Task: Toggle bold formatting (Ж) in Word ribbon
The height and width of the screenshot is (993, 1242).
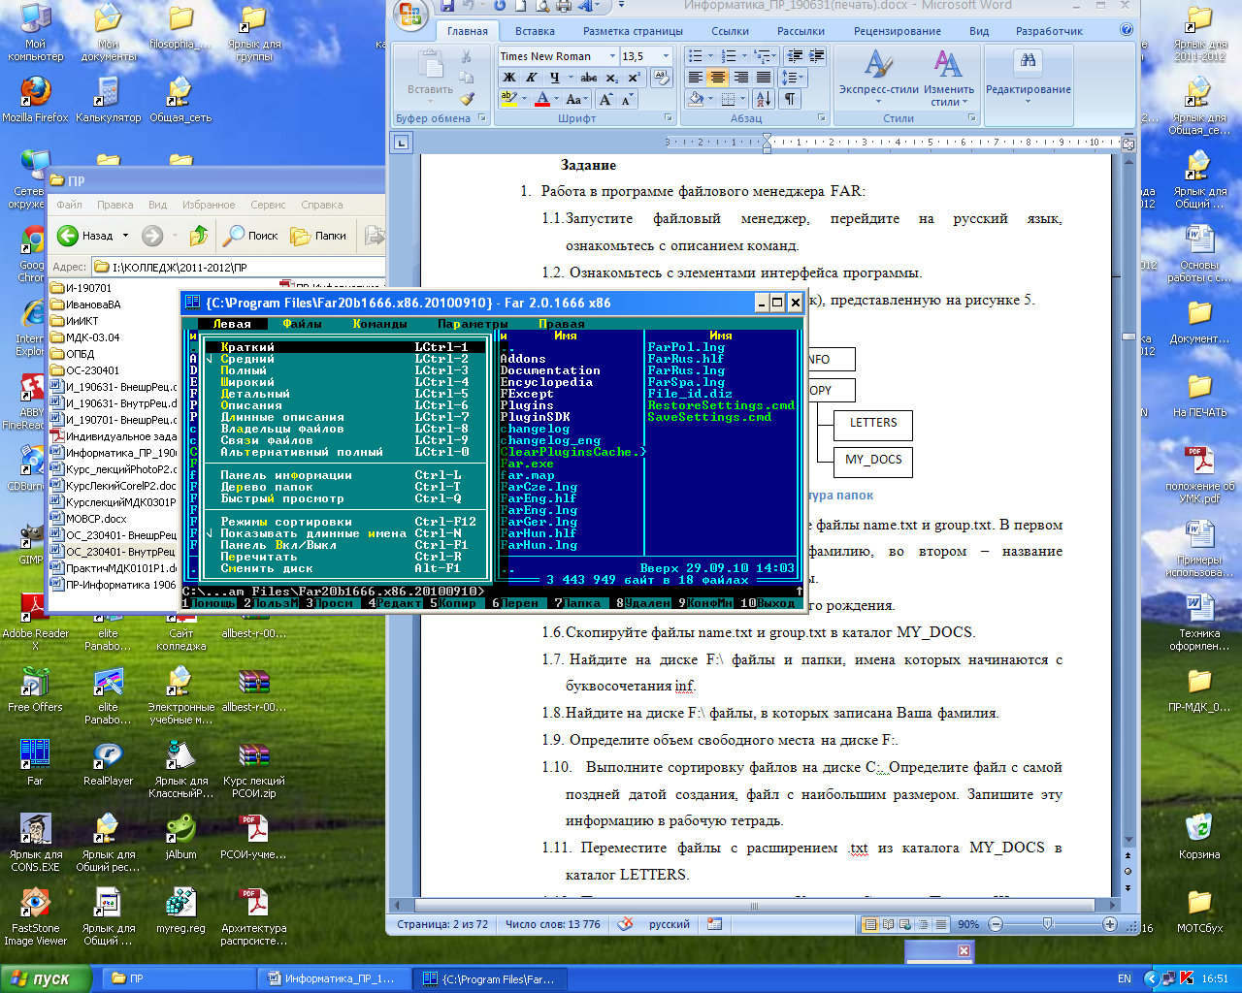Action: tap(508, 78)
